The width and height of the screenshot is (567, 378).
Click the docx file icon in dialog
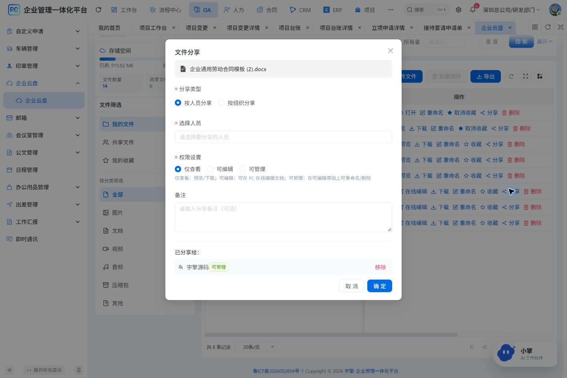point(183,69)
